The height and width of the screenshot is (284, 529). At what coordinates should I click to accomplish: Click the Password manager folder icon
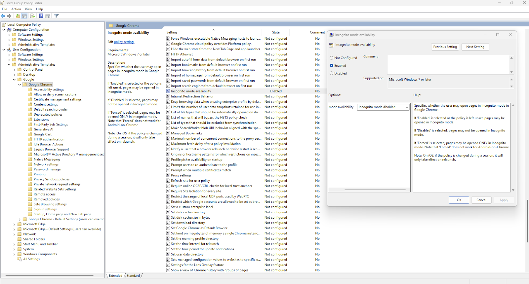(30, 169)
